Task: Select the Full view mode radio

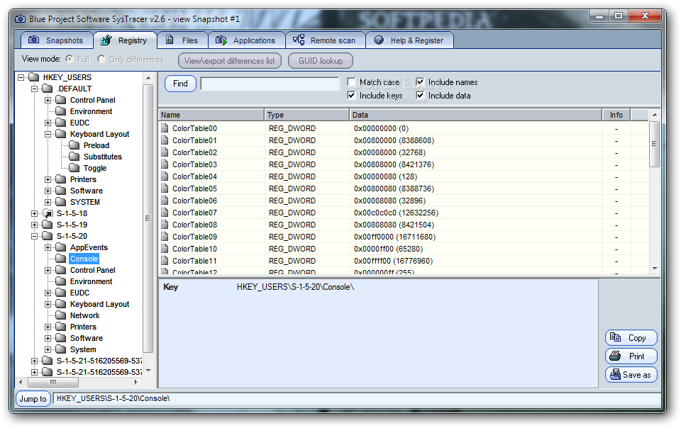Action: point(70,59)
